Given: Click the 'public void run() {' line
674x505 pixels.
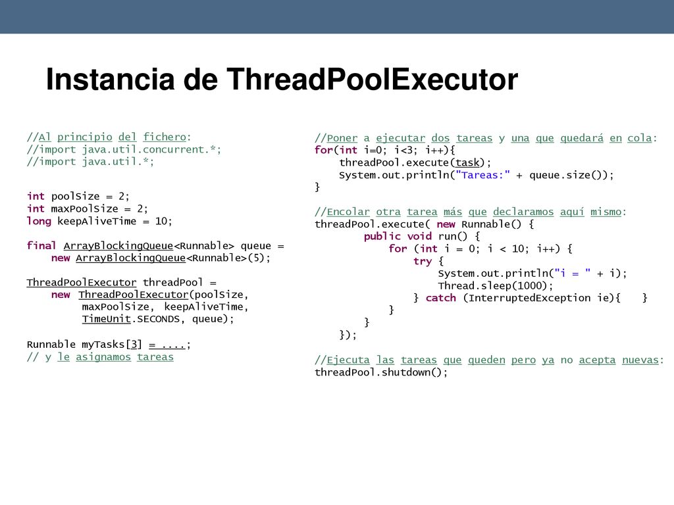Looking at the screenshot, I should point(422,236).
